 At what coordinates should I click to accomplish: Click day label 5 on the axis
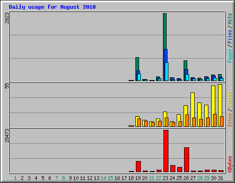point(43,178)
